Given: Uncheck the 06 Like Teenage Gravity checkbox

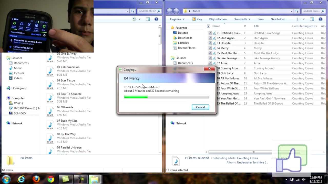Looking at the screenshot, I should pos(210,58).
